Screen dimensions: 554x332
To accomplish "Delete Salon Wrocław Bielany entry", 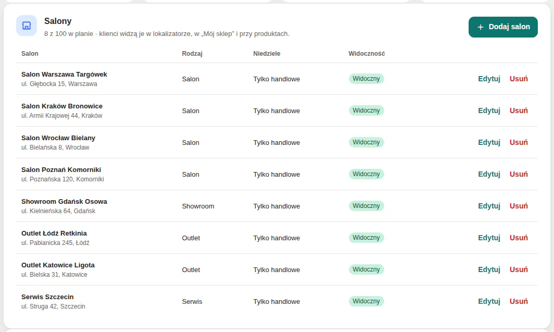I will click(519, 142).
